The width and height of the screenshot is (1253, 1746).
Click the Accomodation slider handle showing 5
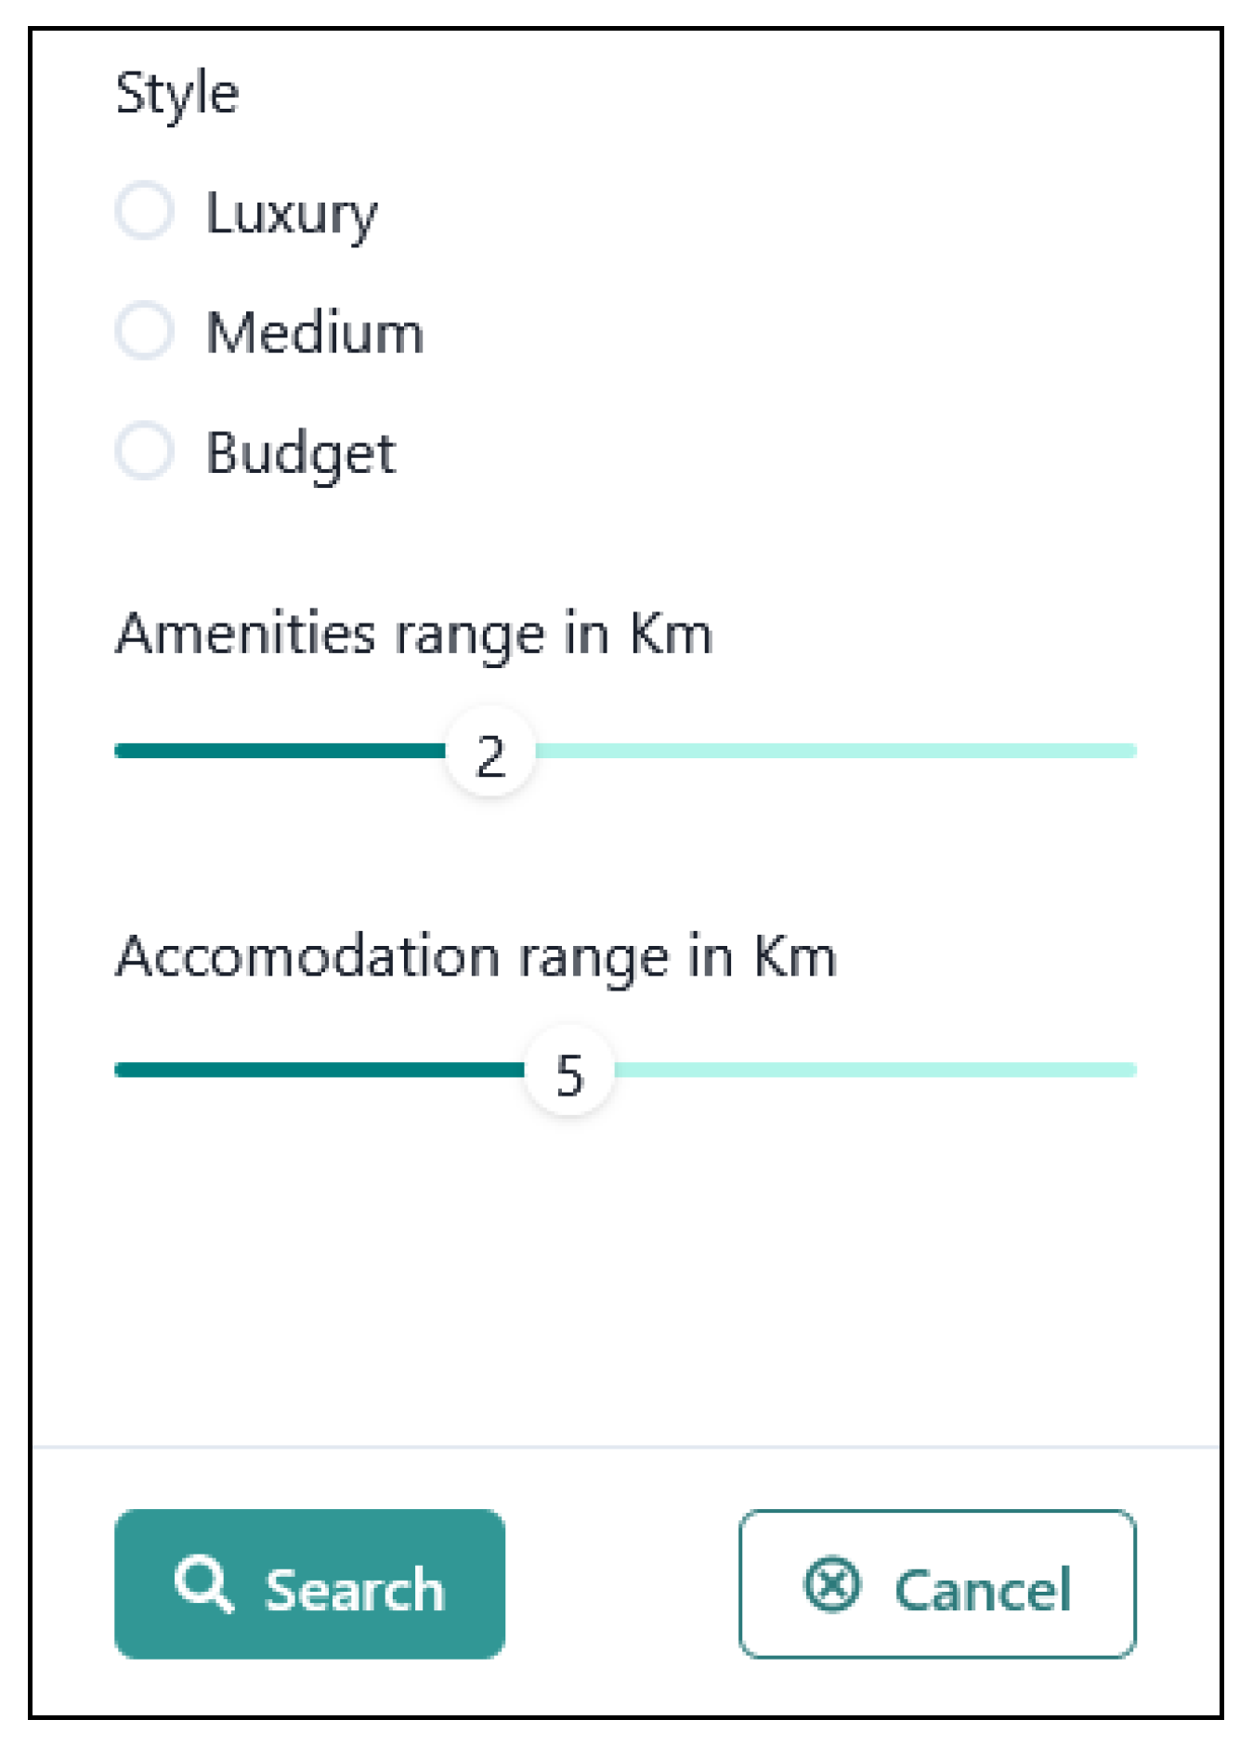[569, 1072]
